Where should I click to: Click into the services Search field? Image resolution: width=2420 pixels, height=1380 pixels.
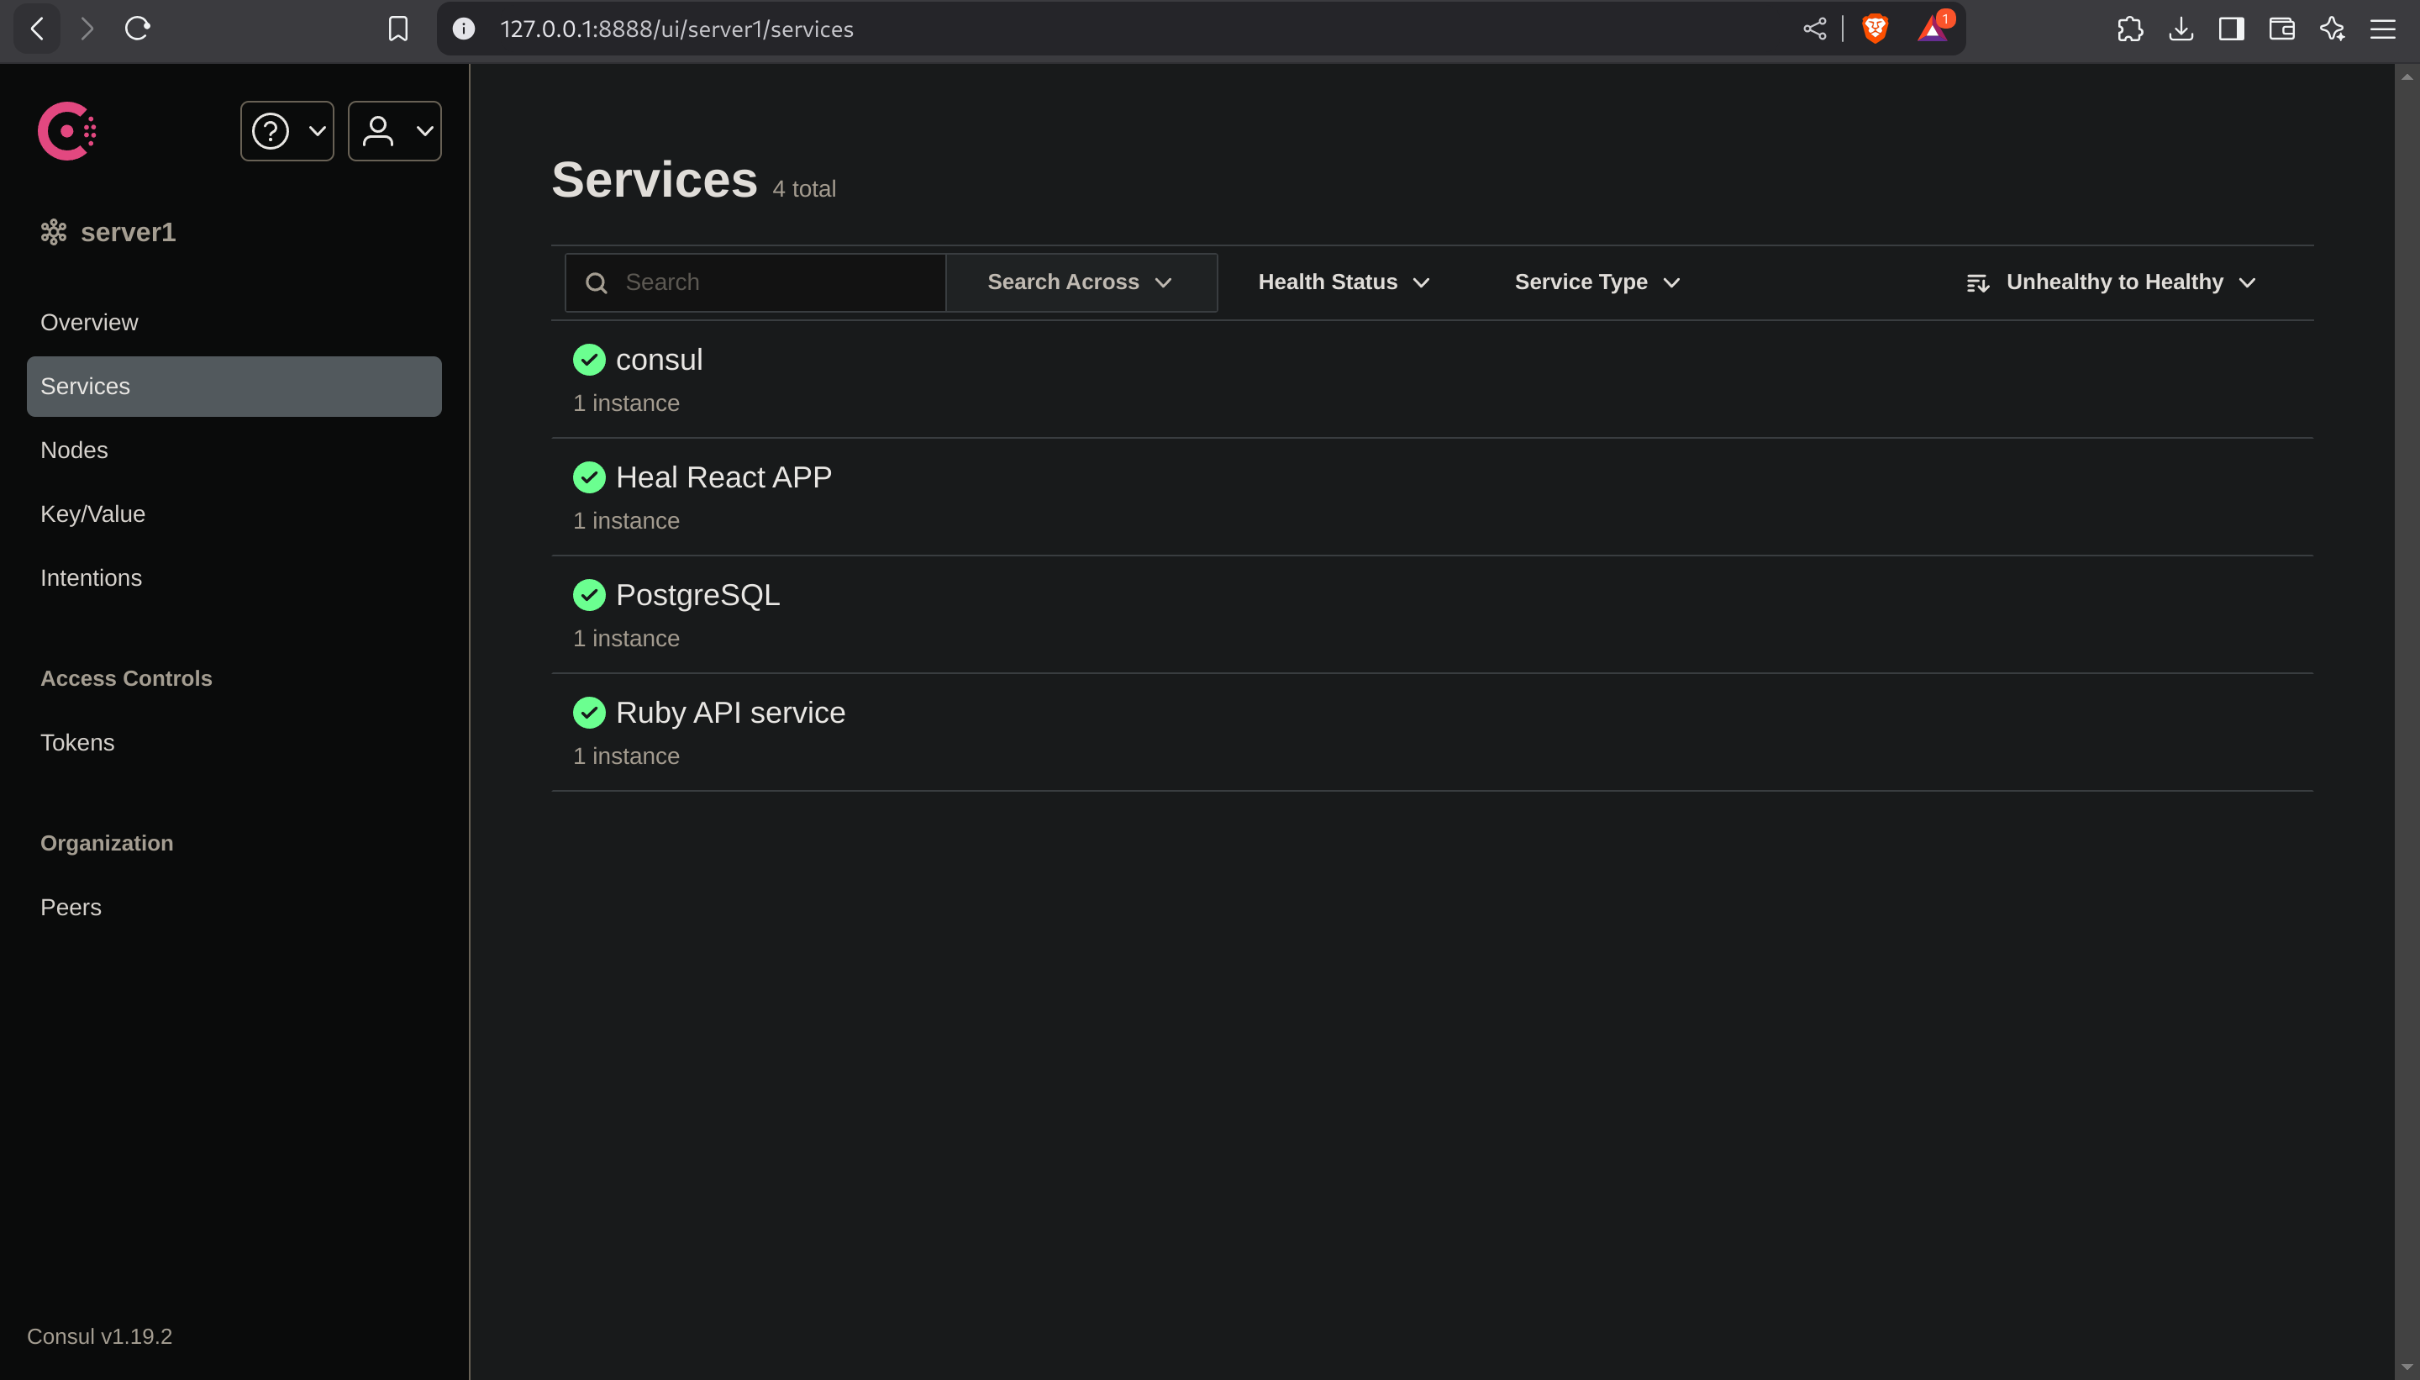755,282
